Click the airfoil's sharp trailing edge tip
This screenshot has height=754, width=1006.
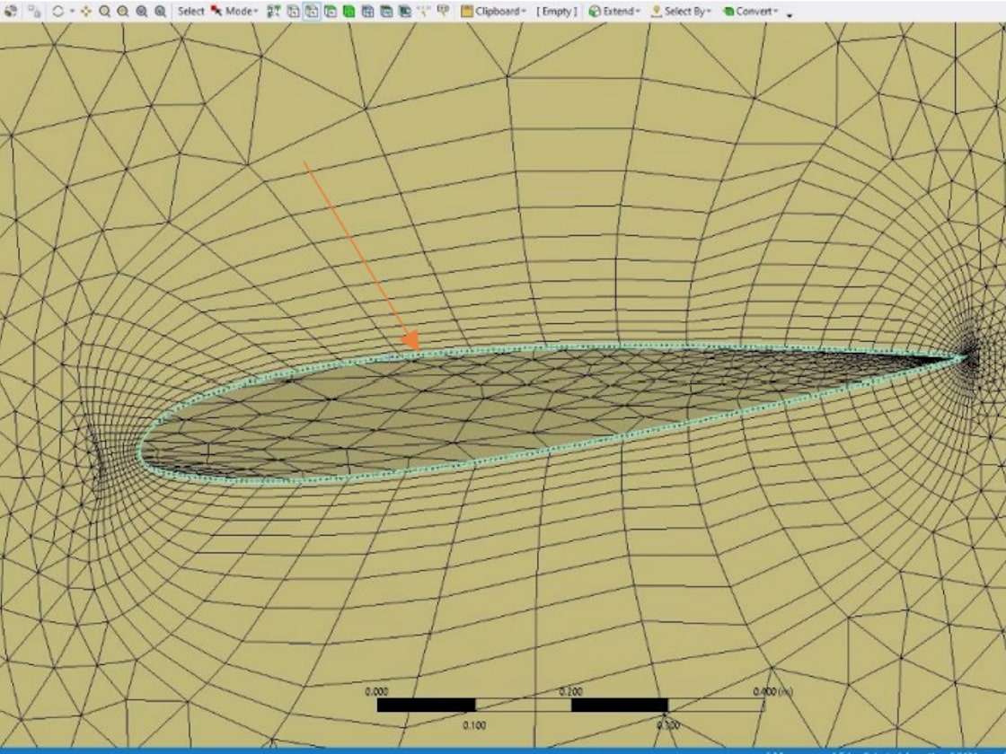click(x=967, y=358)
